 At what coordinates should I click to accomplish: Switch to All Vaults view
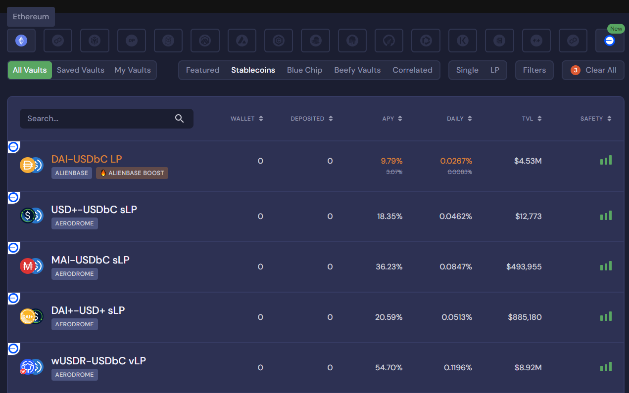30,70
